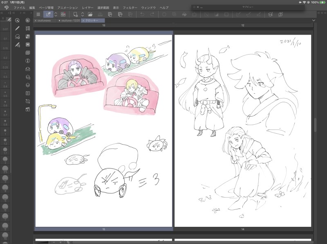The width and height of the screenshot is (327, 244).
Task: Click the vertical scrollbar of page view
Action: coord(315,125)
